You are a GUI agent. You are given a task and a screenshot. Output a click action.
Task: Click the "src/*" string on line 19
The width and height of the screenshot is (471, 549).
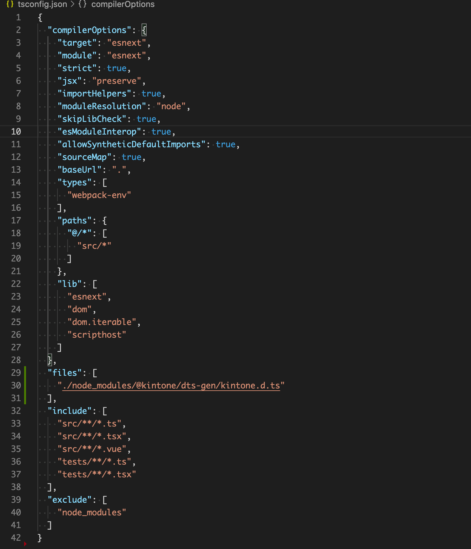coord(94,246)
